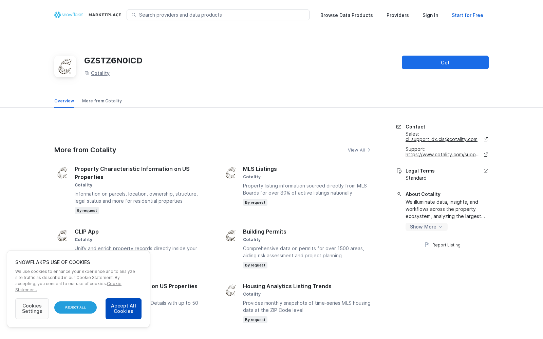The image size is (543, 339).
Task: Click the Reject All cookies button
Action: 75,307
